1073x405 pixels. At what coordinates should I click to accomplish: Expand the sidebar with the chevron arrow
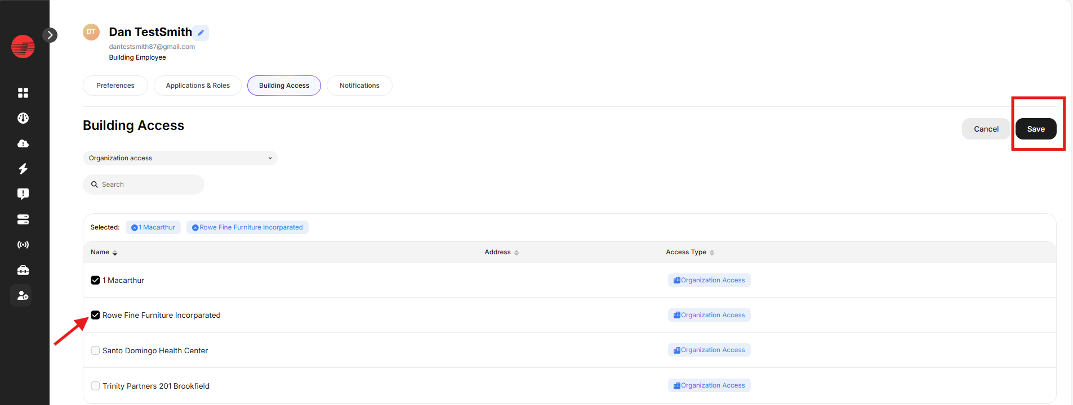[50, 35]
